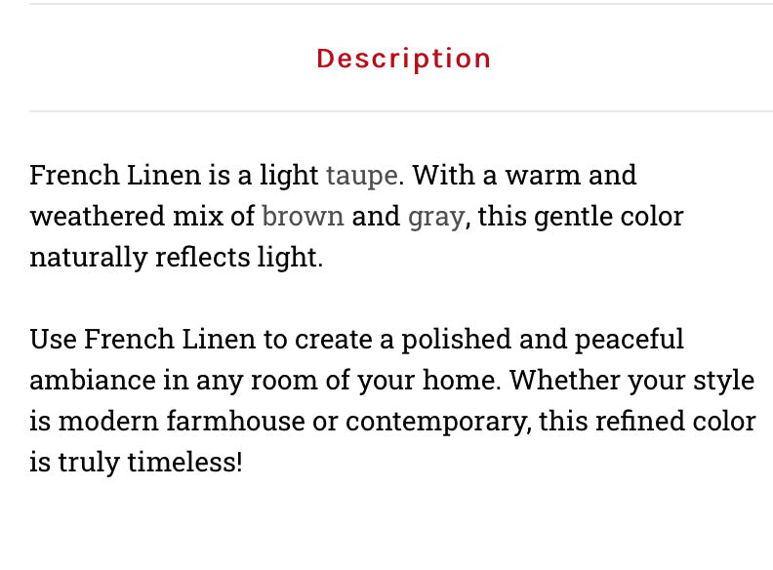Click the words 'polished and peaceful'
773x570 pixels.
[x=543, y=340]
